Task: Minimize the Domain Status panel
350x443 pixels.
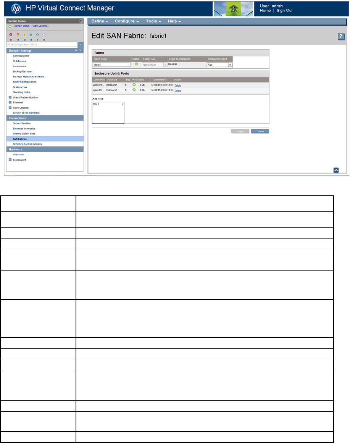Action: tap(81, 21)
